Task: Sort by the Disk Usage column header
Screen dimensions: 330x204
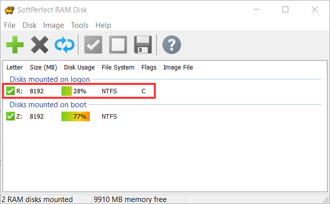Action: pos(79,67)
